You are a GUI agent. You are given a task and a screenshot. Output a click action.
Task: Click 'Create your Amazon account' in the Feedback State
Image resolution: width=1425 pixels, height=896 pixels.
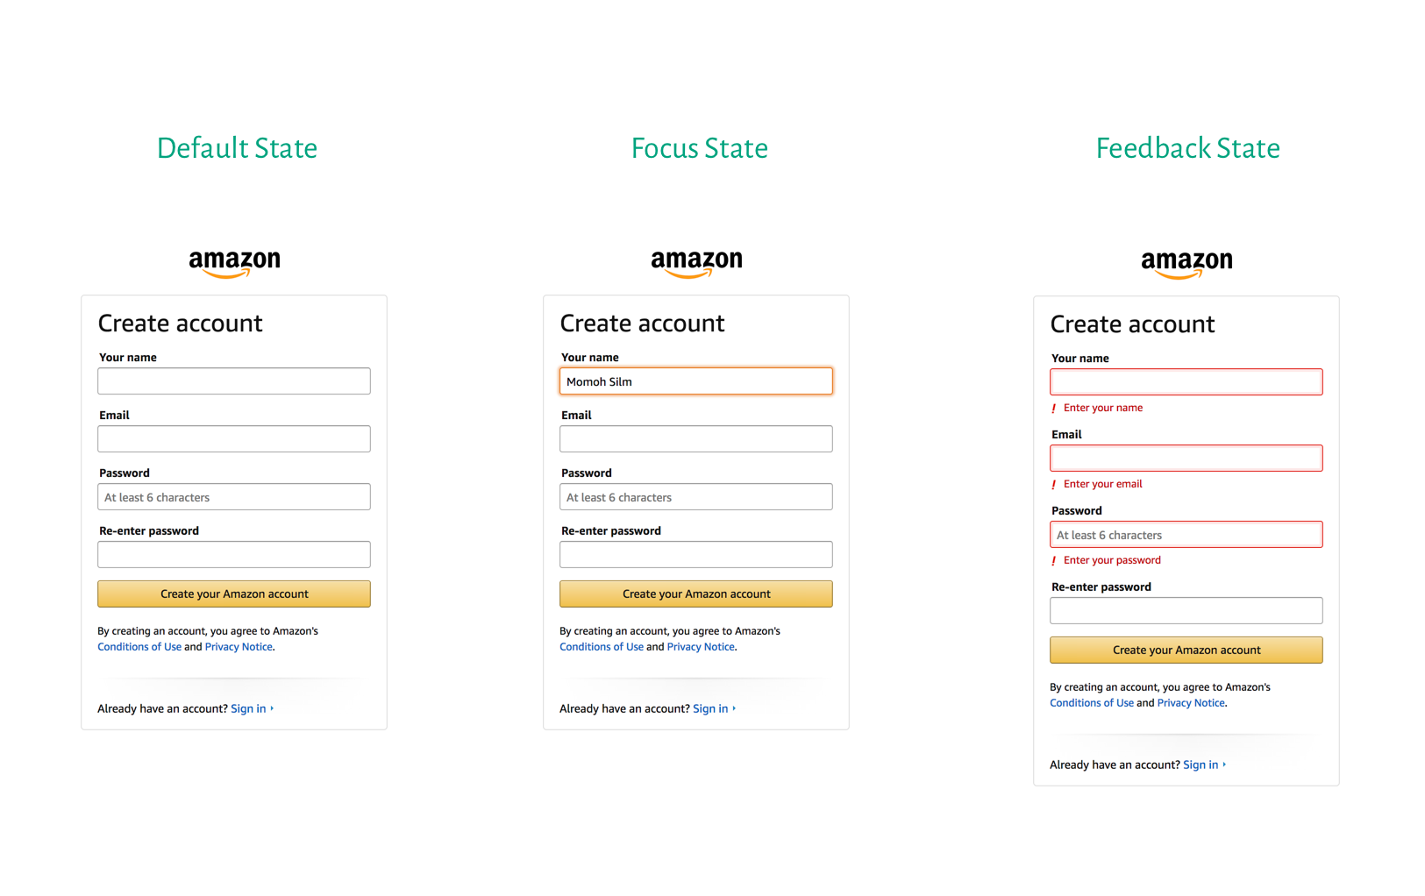tap(1186, 650)
